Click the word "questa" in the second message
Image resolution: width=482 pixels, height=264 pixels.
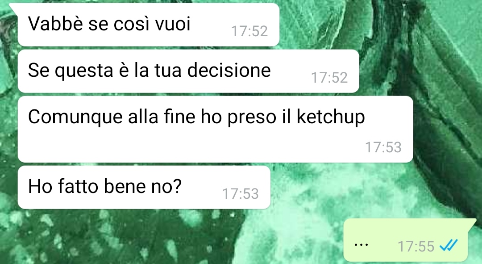84,71
